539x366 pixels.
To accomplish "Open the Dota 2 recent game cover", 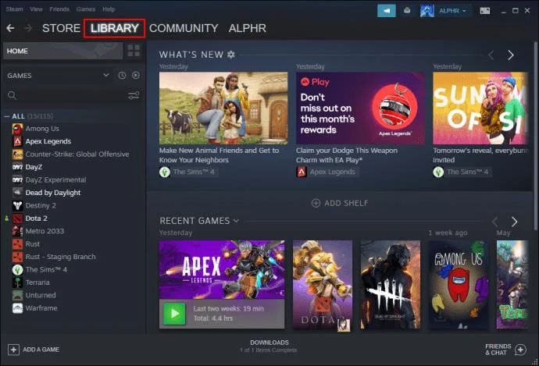I will 323,285.
